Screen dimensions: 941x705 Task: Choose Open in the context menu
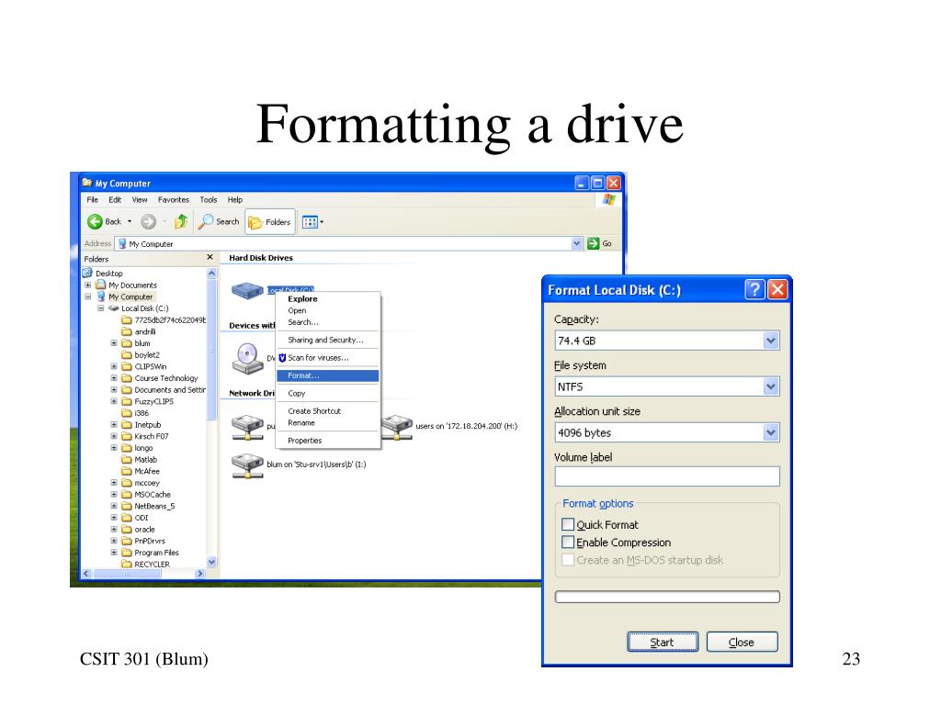point(328,310)
